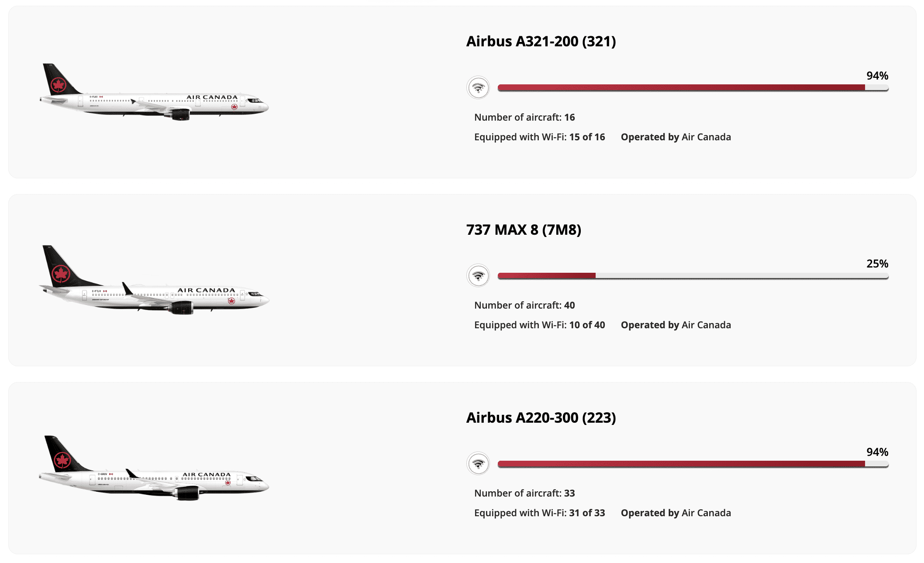Click the Operated by Air Canada link on A321 card
The width and height of the screenshot is (924, 563).
tap(675, 137)
